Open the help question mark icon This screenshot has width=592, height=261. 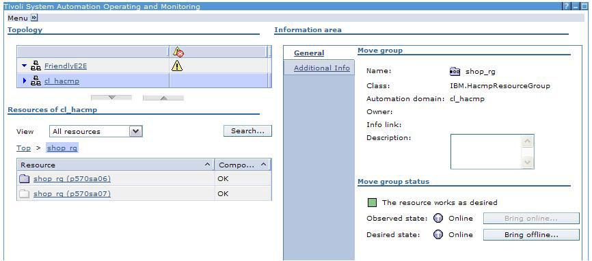567,6
